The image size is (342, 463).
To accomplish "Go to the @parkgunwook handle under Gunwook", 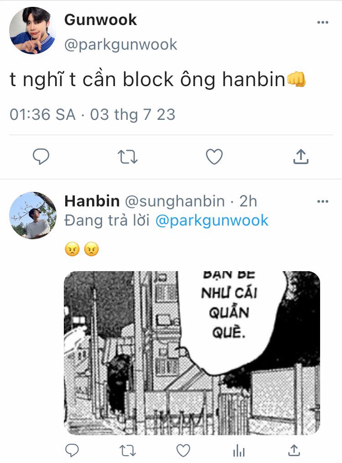I will [120, 45].
